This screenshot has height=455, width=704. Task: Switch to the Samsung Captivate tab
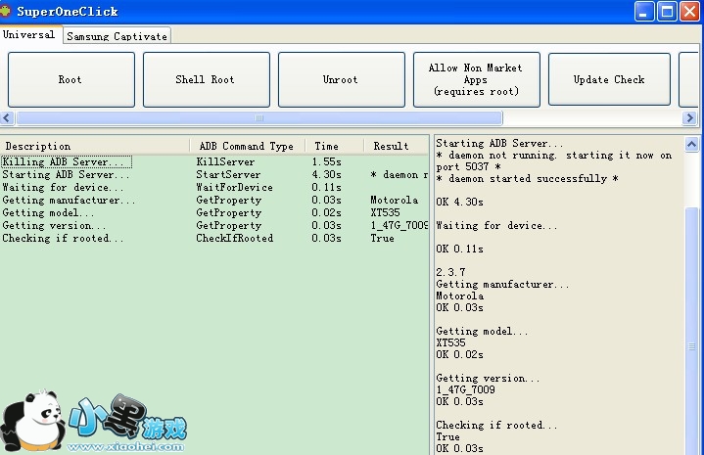click(117, 36)
